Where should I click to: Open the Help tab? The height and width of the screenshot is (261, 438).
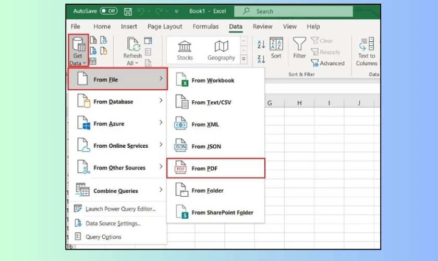[x=313, y=26]
